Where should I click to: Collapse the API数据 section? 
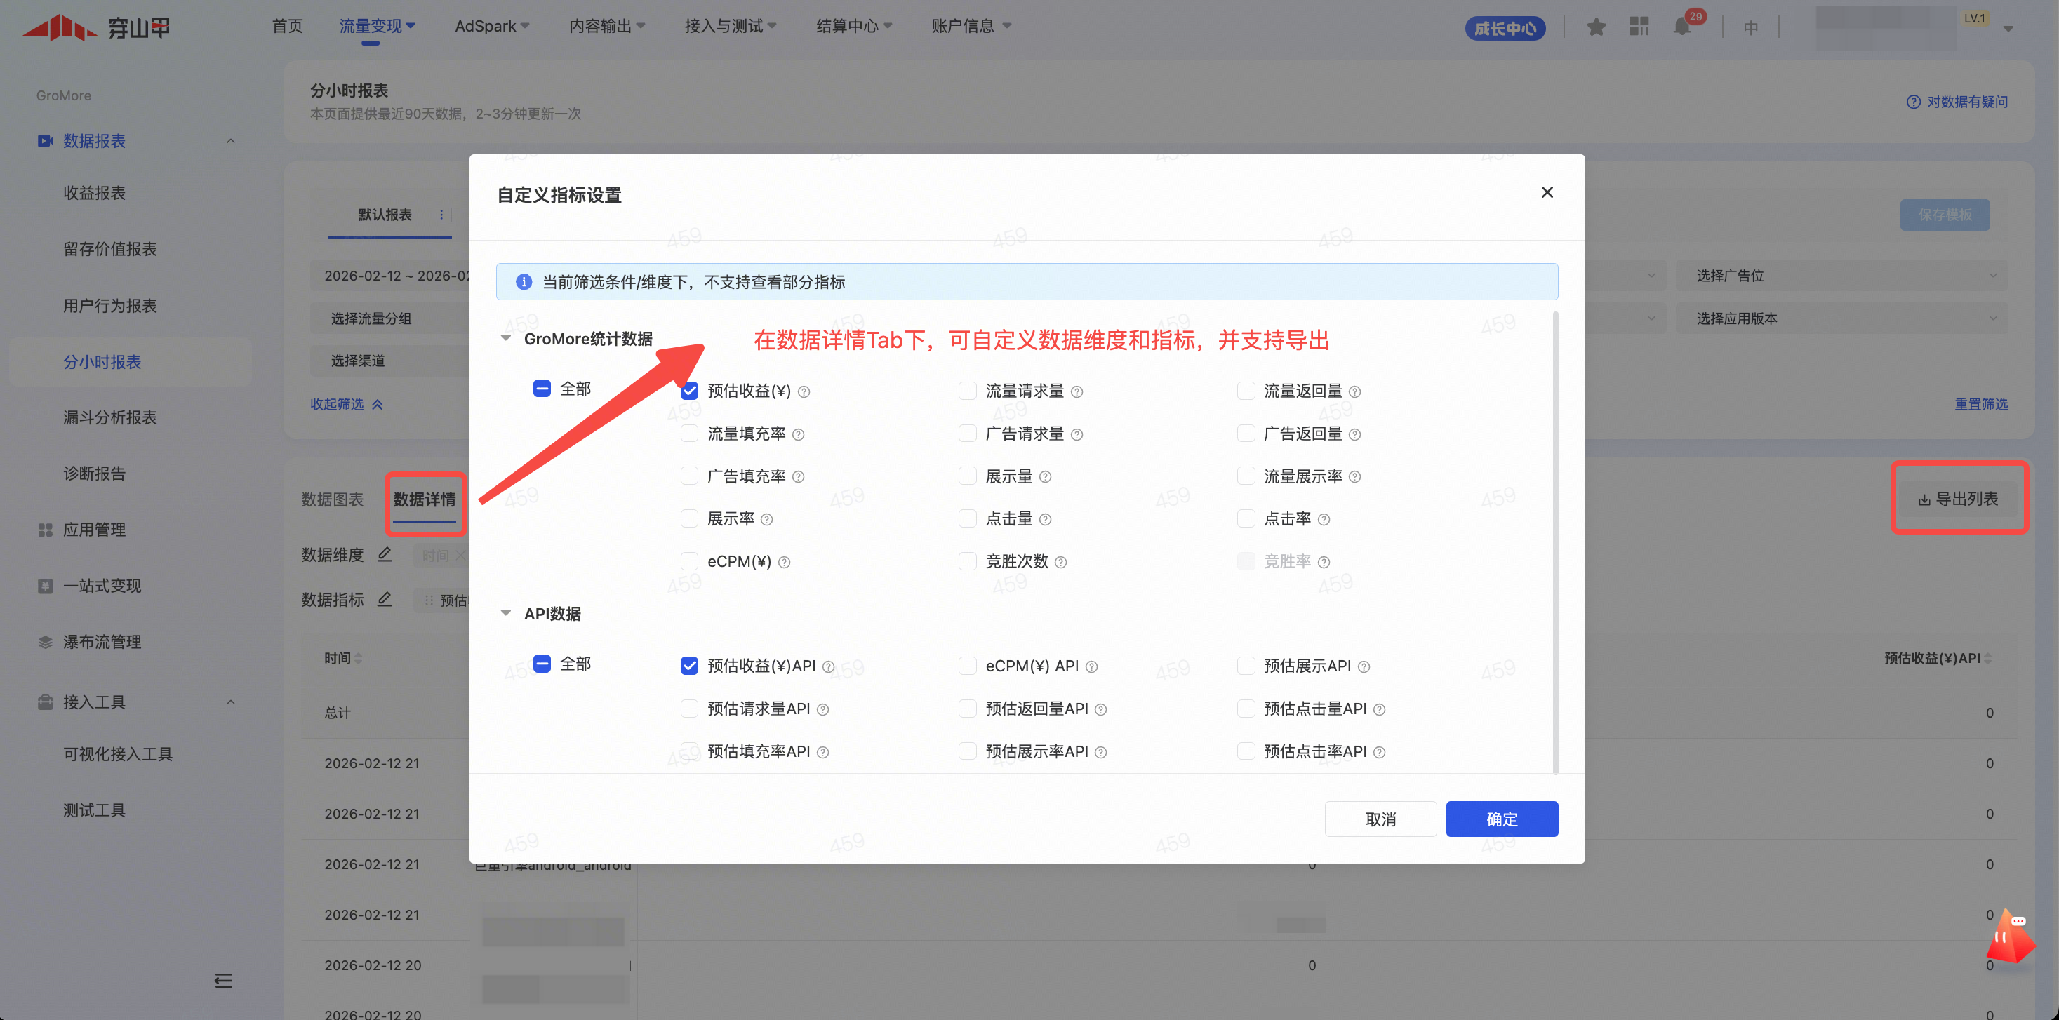pyautogui.click(x=506, y=612)
